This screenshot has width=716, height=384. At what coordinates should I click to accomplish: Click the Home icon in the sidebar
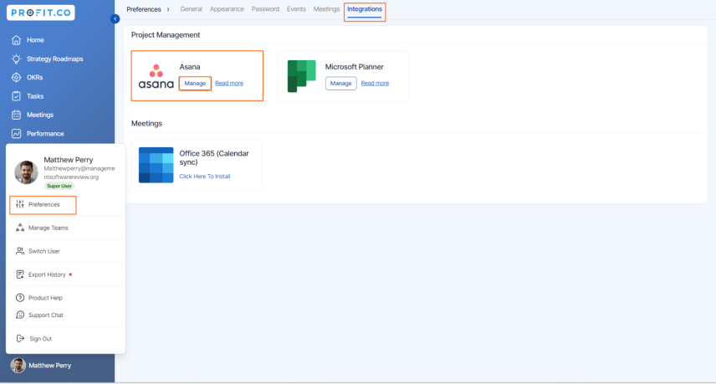(x=17, y=40)
